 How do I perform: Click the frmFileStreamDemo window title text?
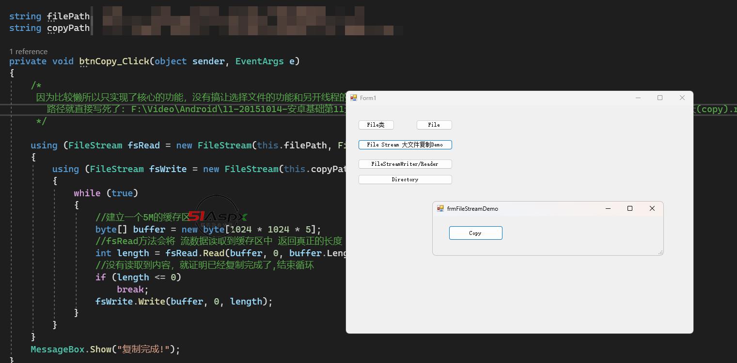[472, 208]
